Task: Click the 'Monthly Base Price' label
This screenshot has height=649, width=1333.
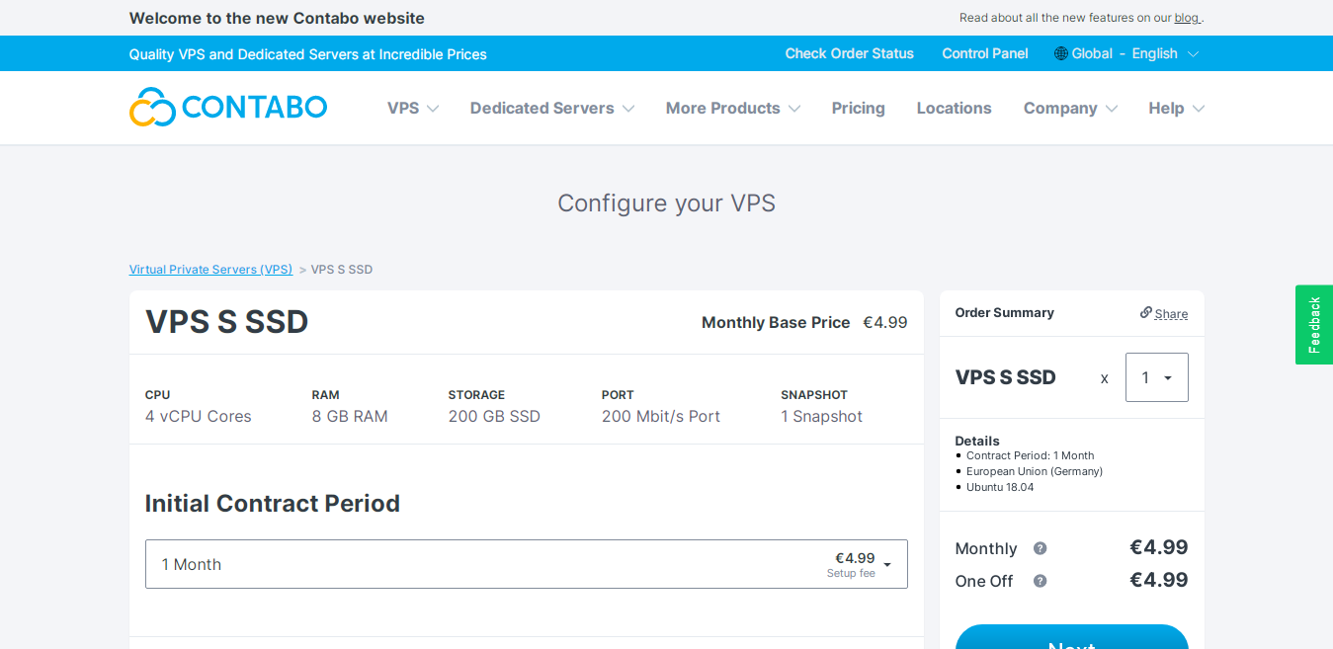Action: (776, 323)
